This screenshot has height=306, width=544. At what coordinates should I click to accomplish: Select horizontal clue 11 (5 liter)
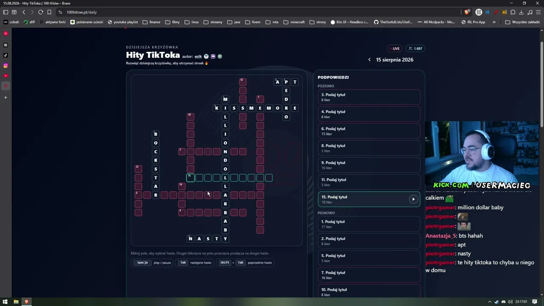[x=369, y=182]
